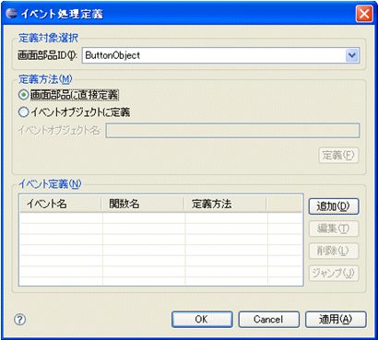The image size is (378, 340).
Task: Click the help question mark icon
Action: click(x=20, y=320)
